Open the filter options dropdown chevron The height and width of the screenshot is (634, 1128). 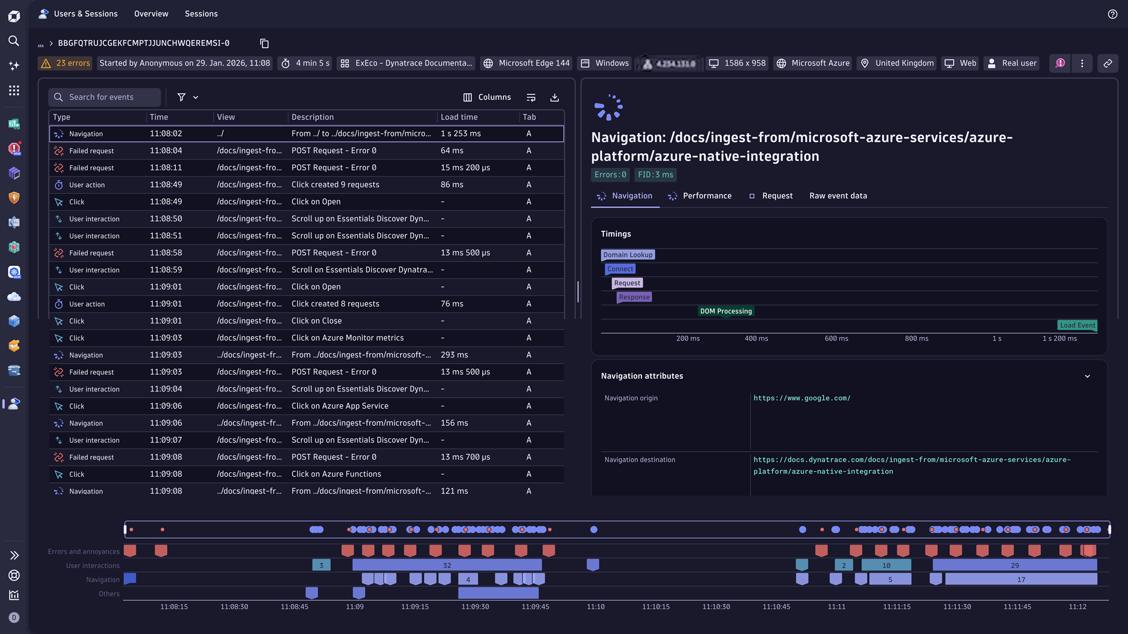(x=196, y=97)
